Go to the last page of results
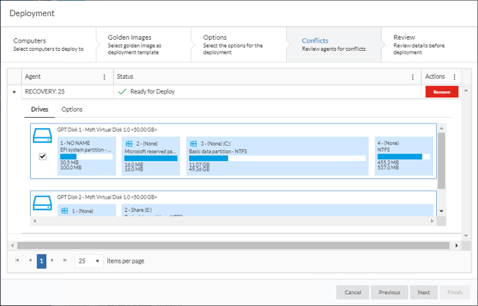Screen dimensions: 478x306 (65, 261)
